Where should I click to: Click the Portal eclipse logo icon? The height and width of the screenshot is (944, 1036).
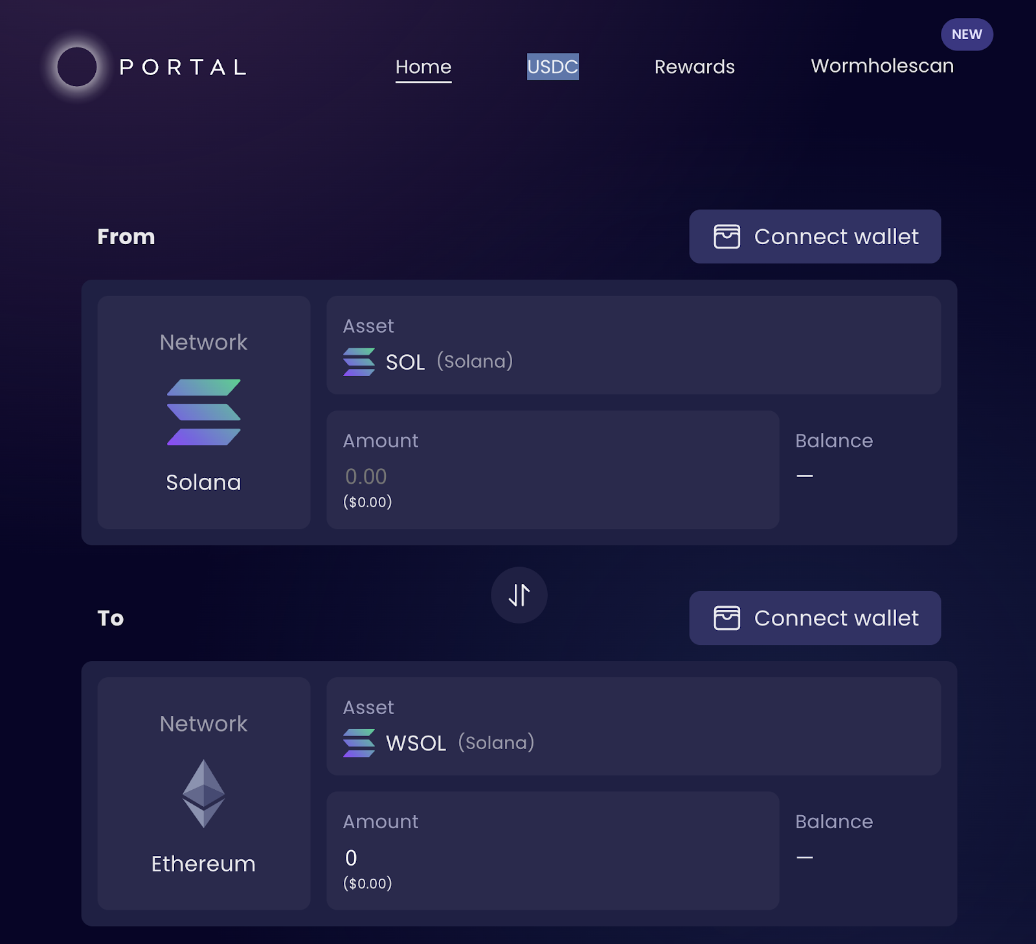coord(77,67)
